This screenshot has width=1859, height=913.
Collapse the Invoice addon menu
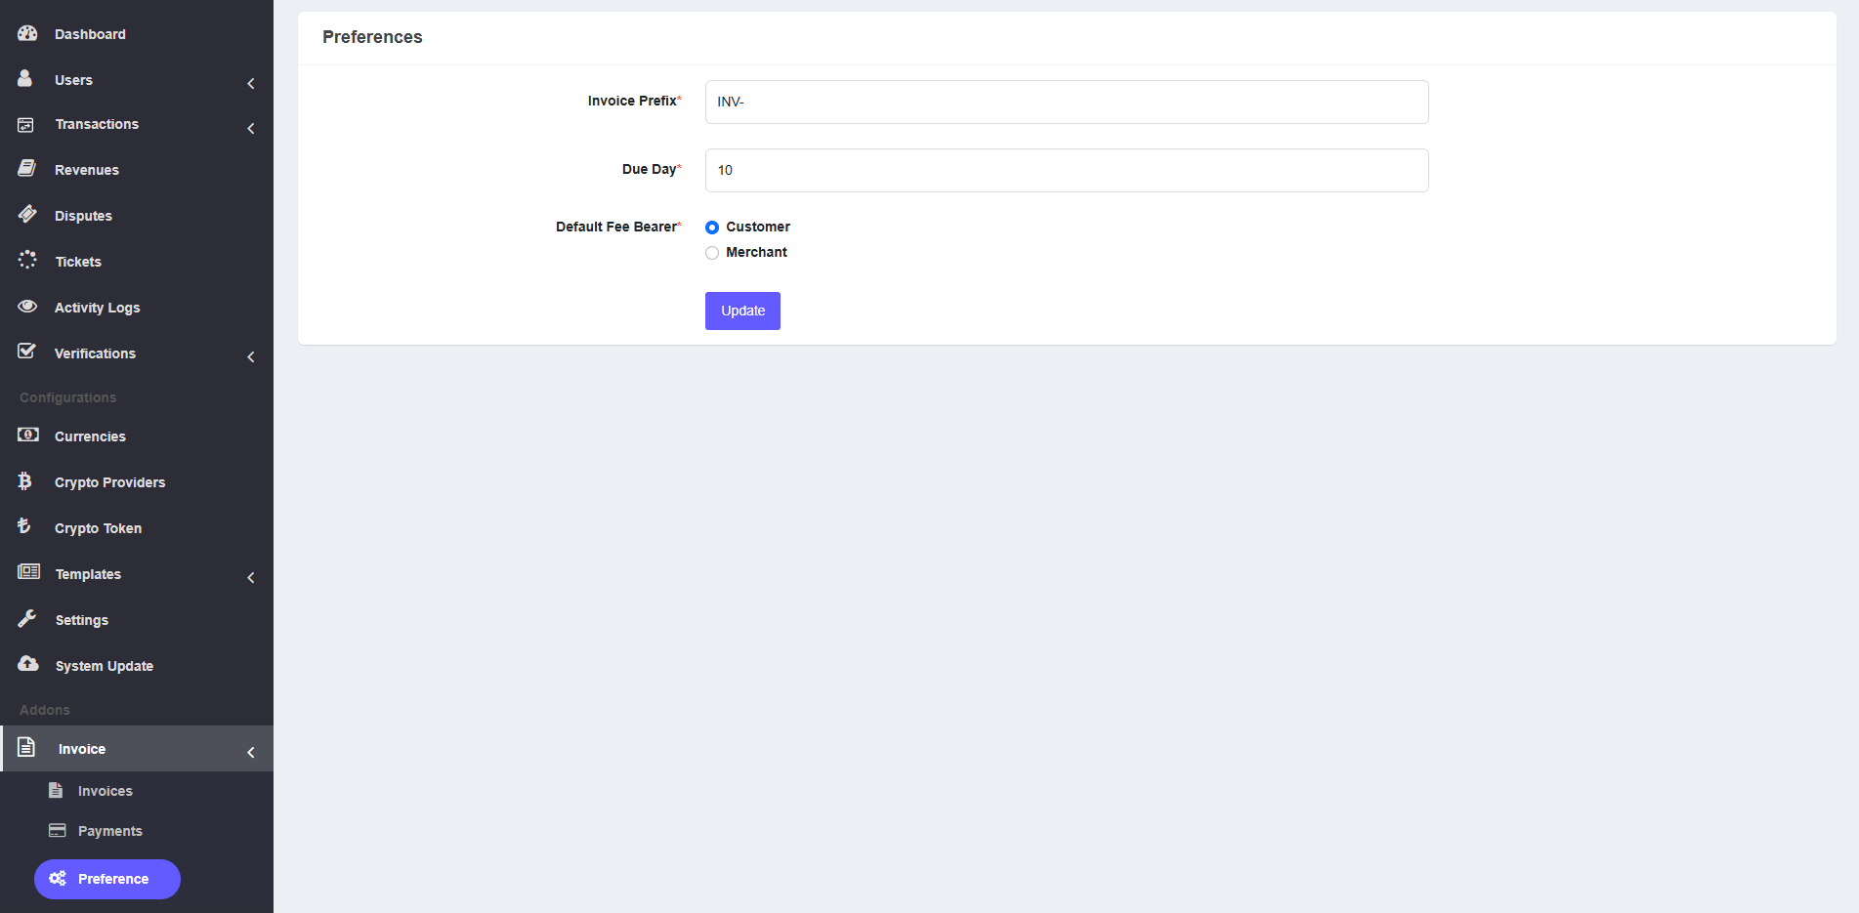pyautogui.click(x=251, y=752)
